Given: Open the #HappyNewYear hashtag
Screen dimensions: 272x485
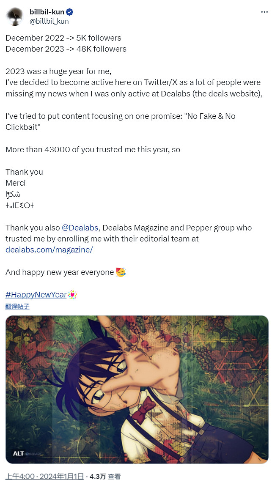Looking at the screenshot, I should [x=36, y=295].
